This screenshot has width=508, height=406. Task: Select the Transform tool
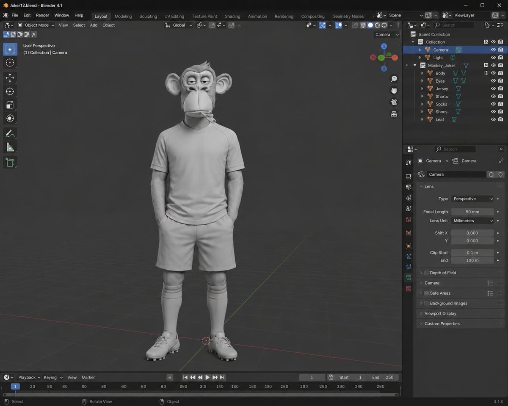(10, 119)
